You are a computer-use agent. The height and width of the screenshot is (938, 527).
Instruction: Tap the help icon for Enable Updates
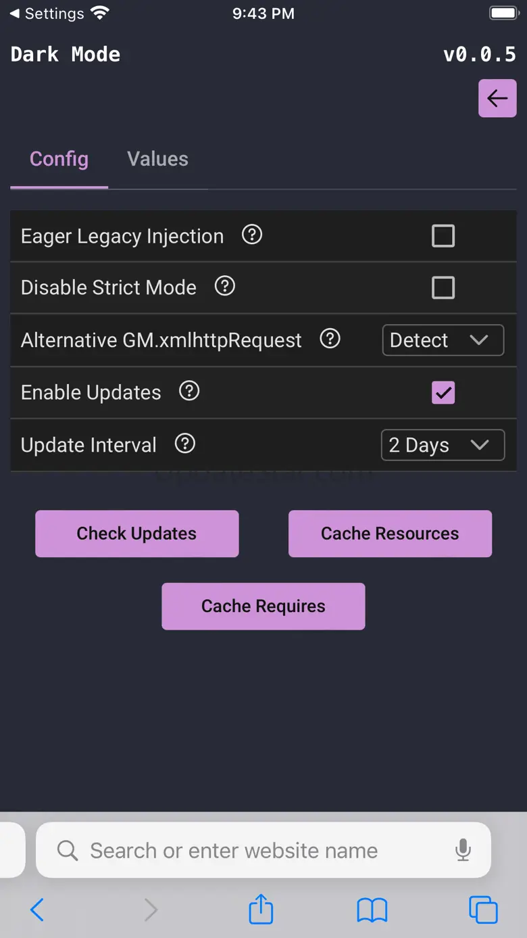coord(189,391)
